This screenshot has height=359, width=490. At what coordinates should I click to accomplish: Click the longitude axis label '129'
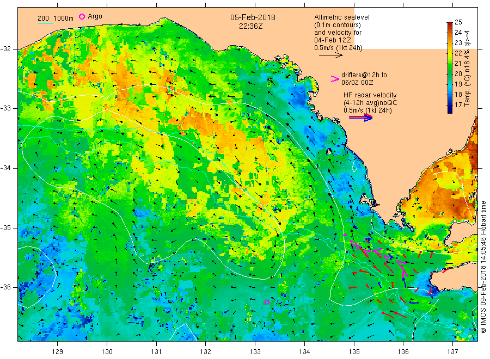tap(58, 352)
